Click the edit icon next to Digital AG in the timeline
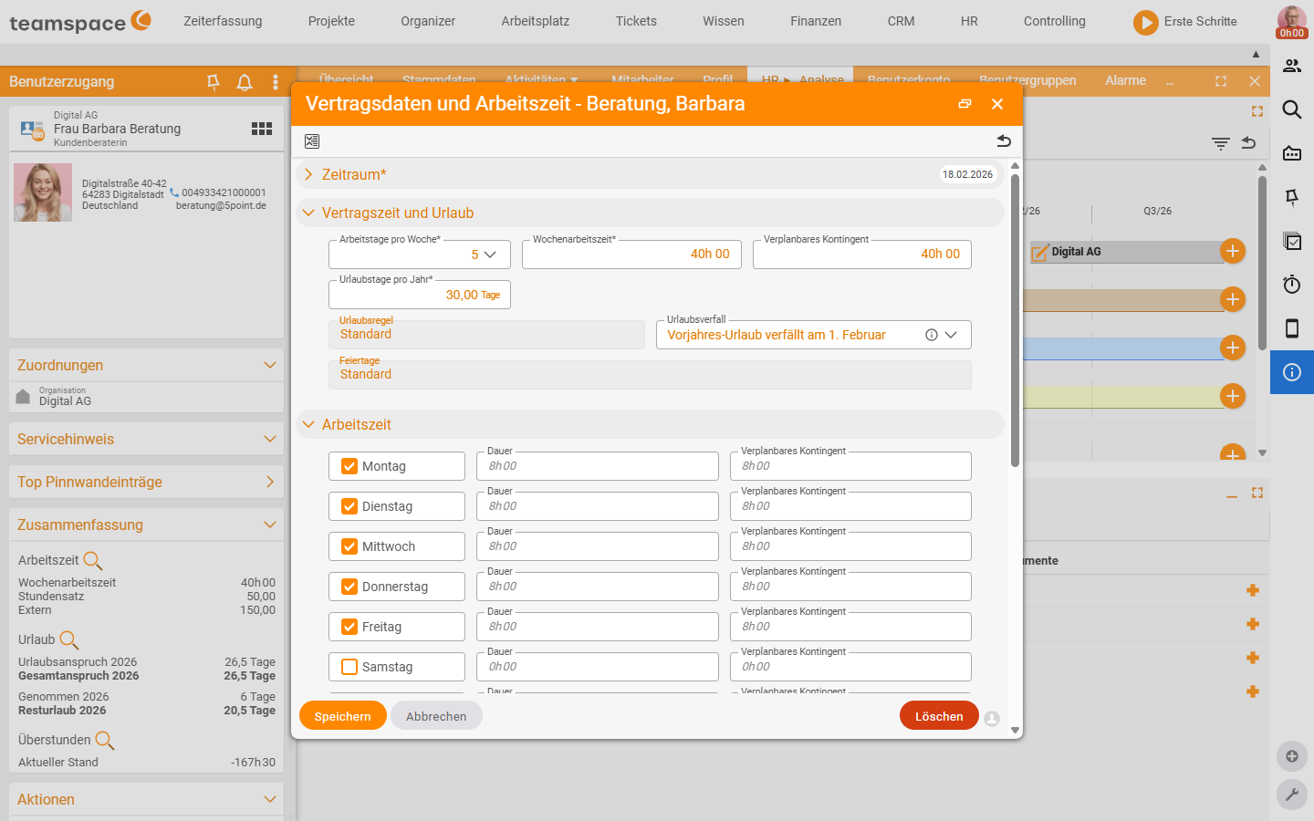The image size is (1314, 821). click(1040, 253)
